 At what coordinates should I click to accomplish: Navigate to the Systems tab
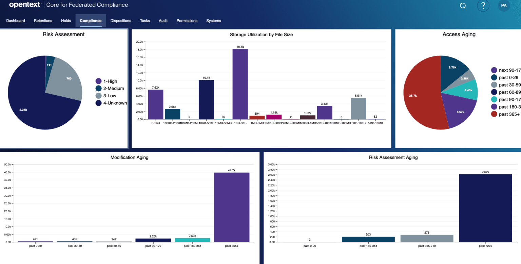213,21
